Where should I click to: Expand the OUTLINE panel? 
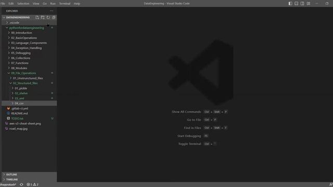[x=29, y=175]
